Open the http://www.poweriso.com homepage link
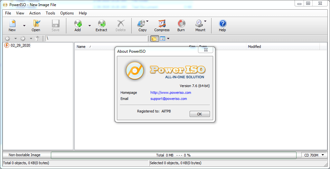330x169 pixels. (171, 93)
